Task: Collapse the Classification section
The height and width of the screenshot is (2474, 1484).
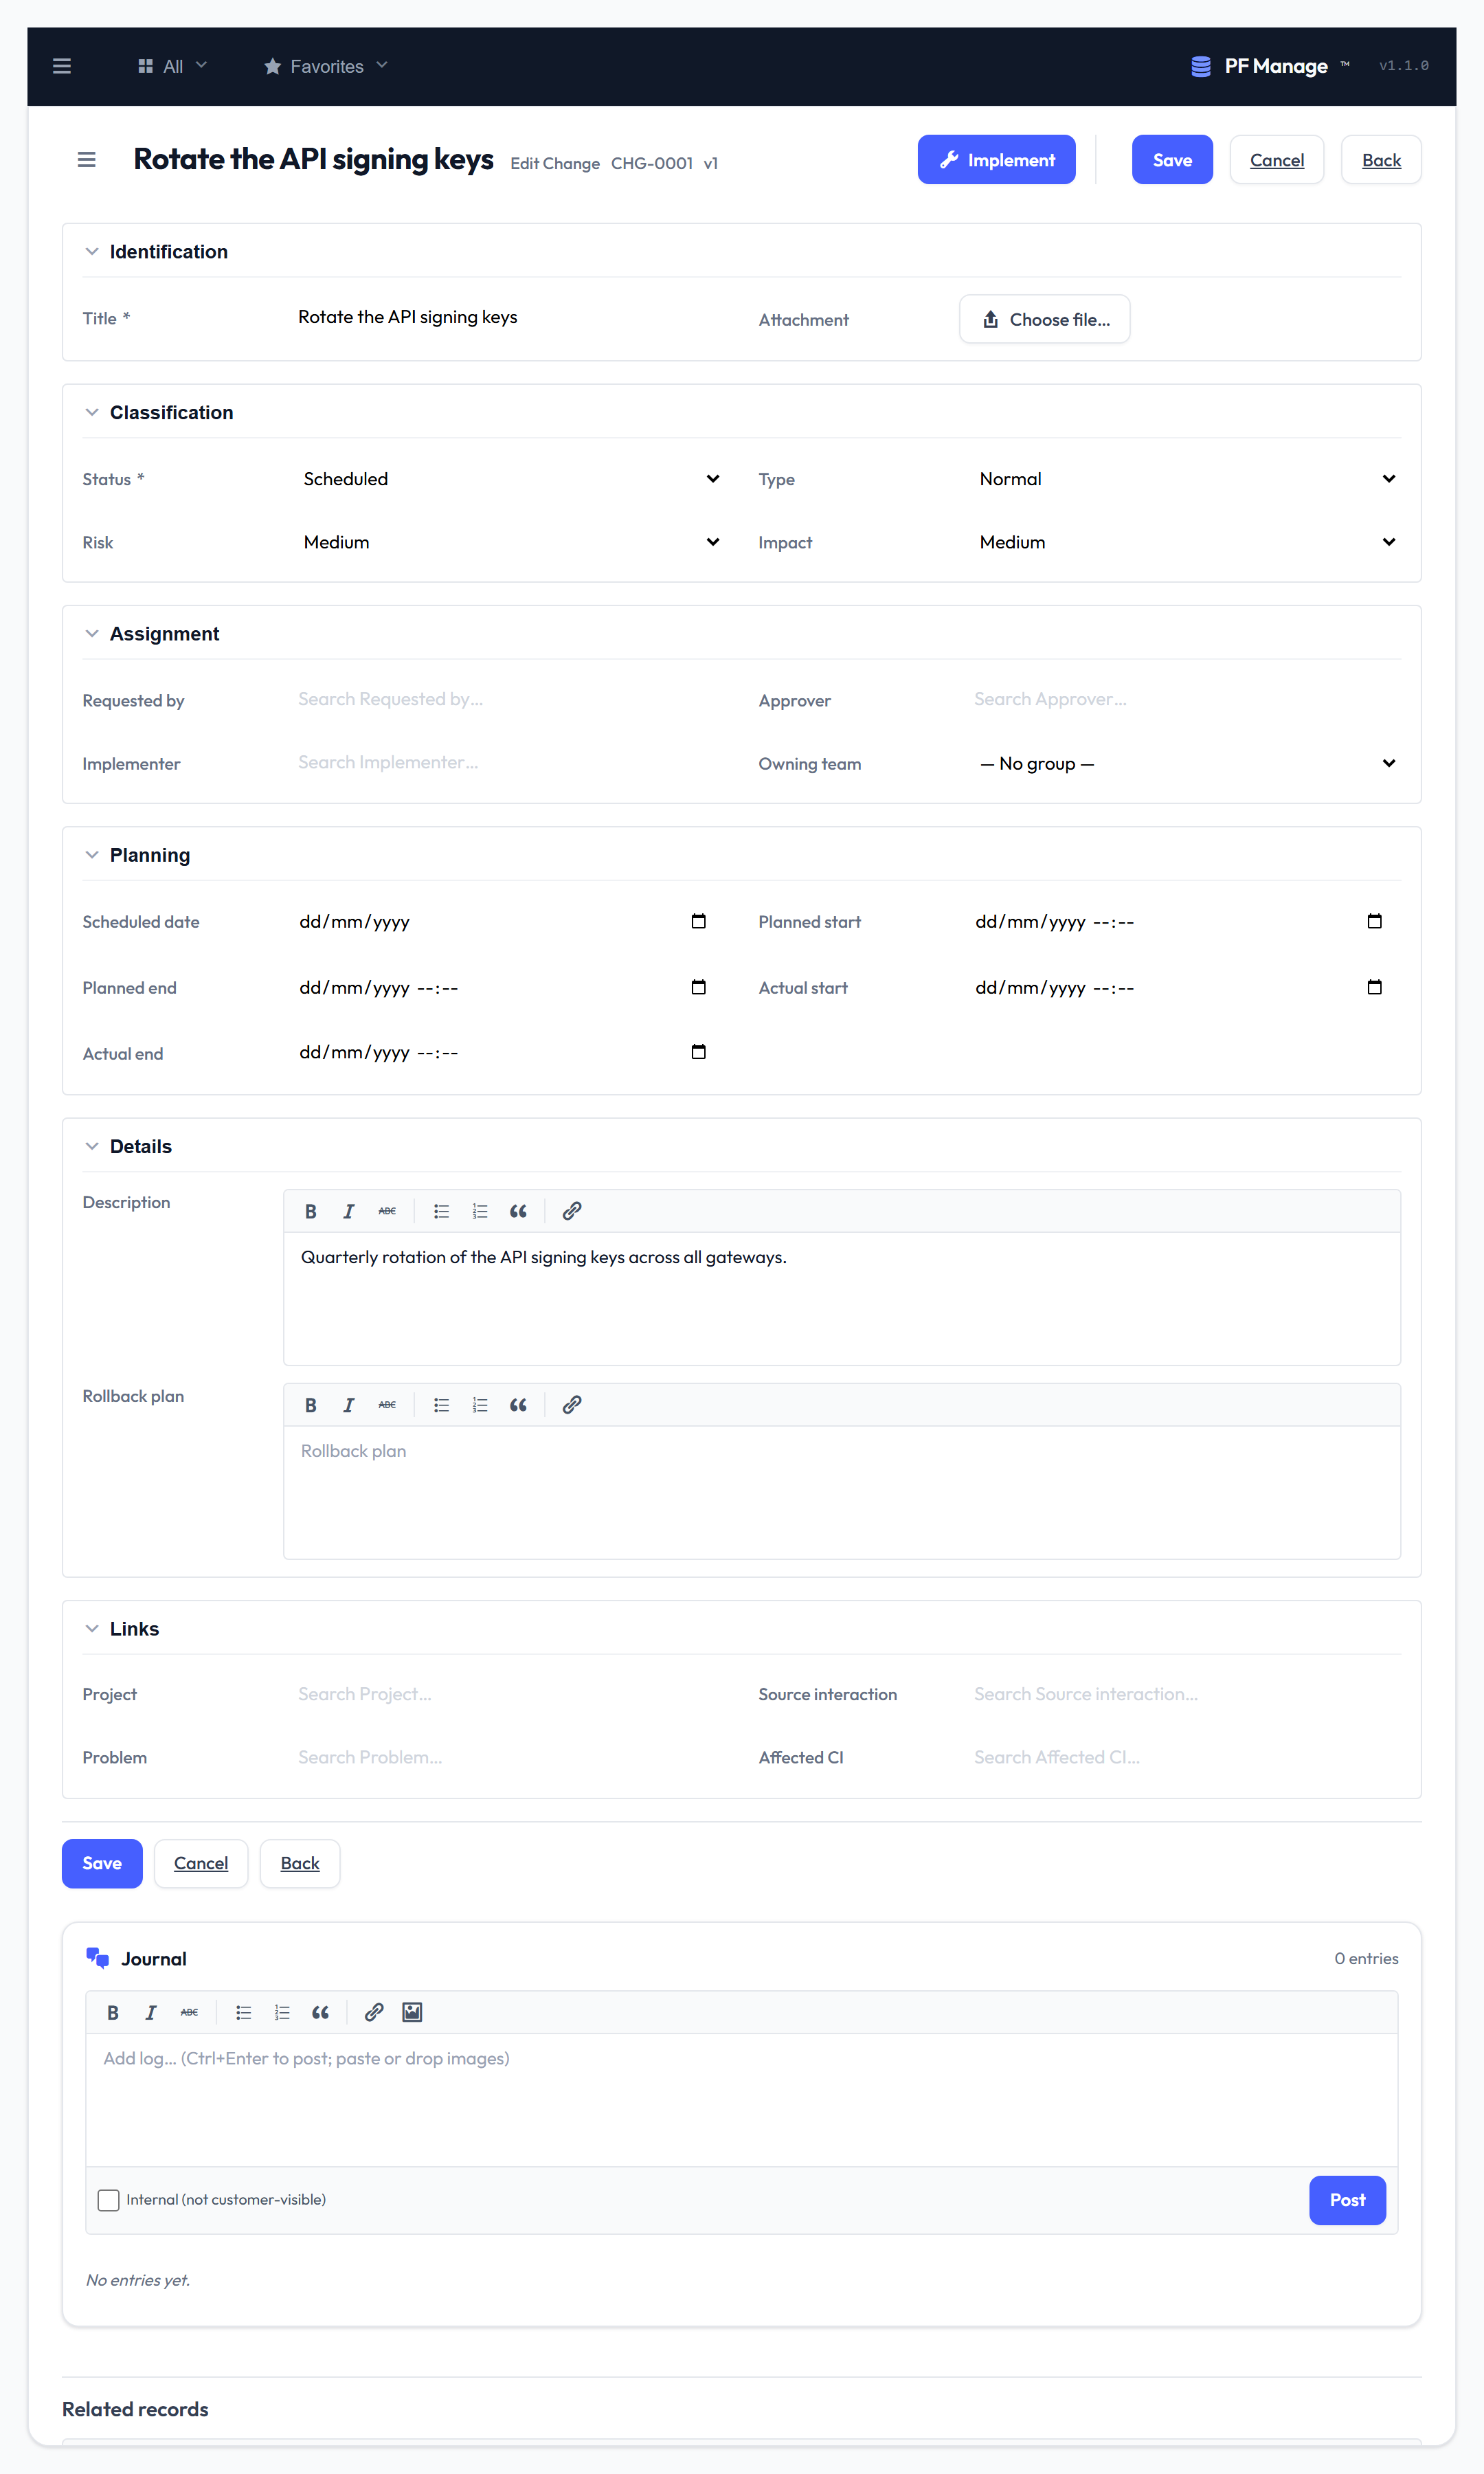Action: (92, 412)
